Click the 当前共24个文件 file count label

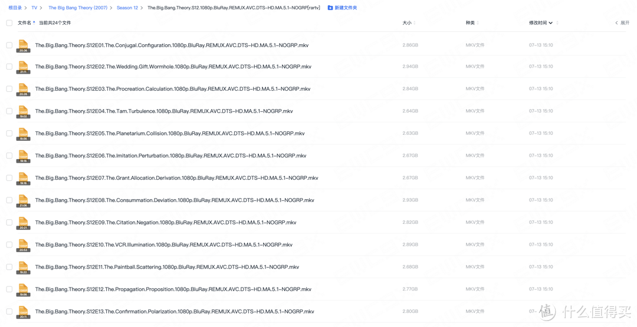coord(55,23)
